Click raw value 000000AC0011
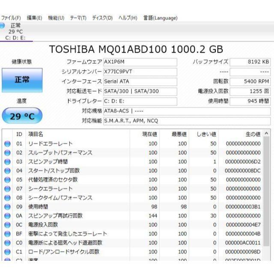 pyautogui.click(x=243, y=243)
